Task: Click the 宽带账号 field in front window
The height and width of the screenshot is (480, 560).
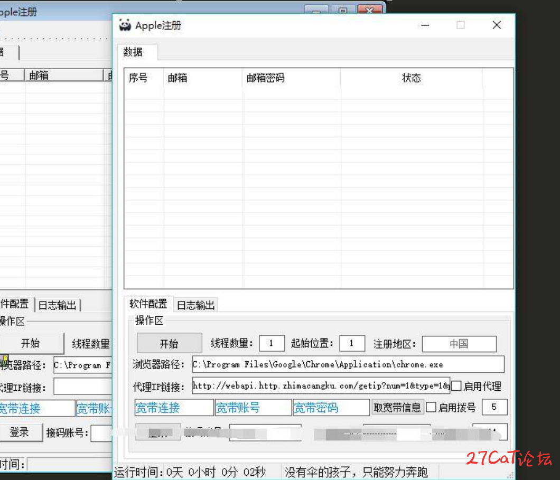Action: 253,408
